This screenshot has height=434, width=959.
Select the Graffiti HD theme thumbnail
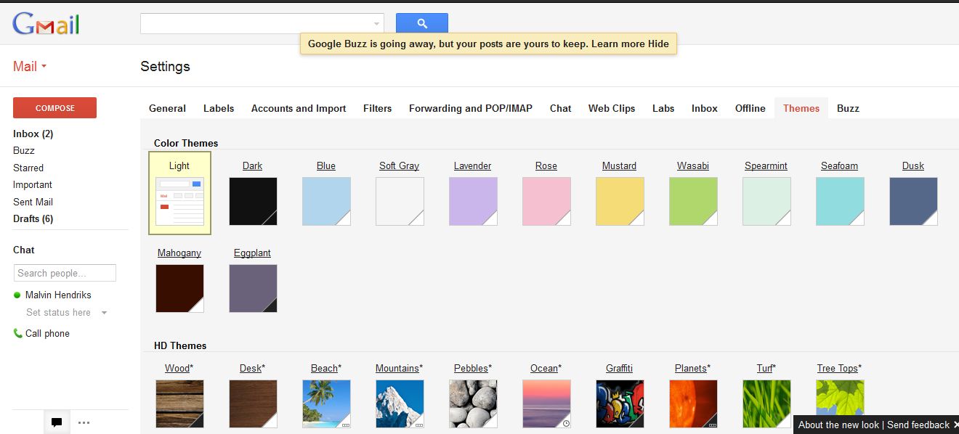coord(620,404)
